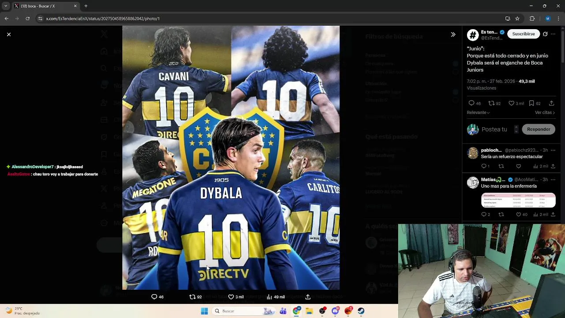565x318 pixels.
Task: Open the view statistics icon below the photo
Action: (x=269, y=297)
